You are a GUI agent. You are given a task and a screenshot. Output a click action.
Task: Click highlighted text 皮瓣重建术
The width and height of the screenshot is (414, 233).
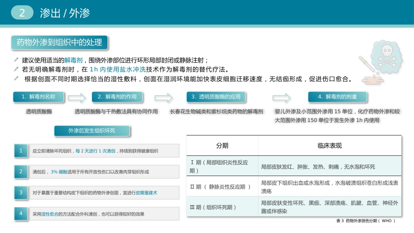coord(146,193)
